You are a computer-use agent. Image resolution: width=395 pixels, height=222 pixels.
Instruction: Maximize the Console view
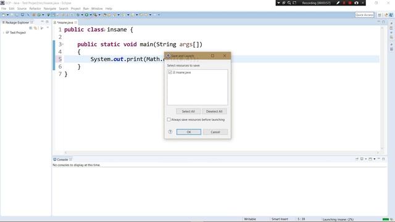[383, 159]
